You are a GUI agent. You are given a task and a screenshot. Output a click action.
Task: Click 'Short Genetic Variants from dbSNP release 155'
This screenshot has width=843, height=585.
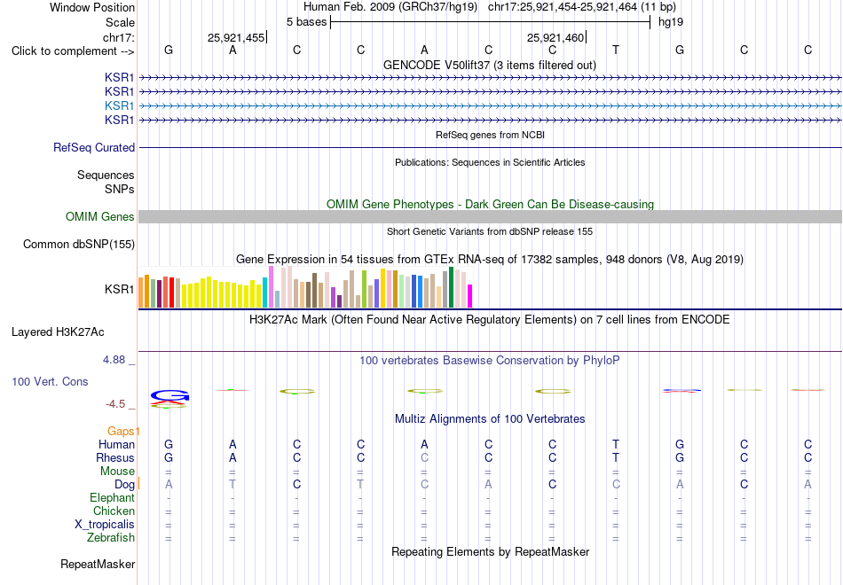[x=490, y=231]
